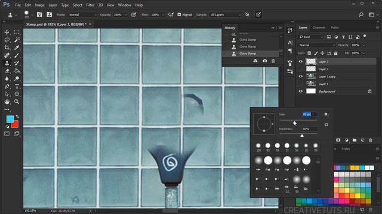Open the search icon in options bar
The width and height of the screenshot is (382, 214).
[x=361, y=15]
